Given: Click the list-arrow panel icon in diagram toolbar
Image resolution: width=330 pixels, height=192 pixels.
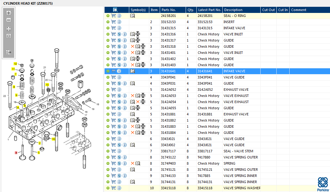Looking at the screenshot, I should point(9,52).
